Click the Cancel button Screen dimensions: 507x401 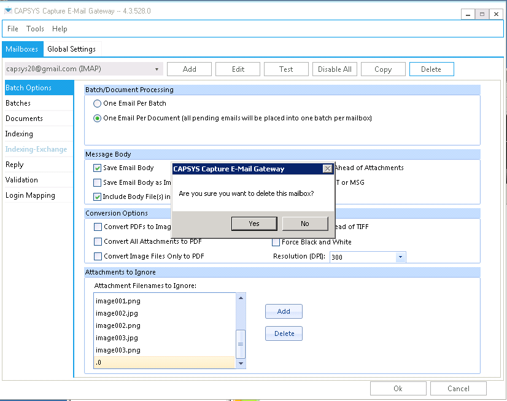[x=458, y=388]
